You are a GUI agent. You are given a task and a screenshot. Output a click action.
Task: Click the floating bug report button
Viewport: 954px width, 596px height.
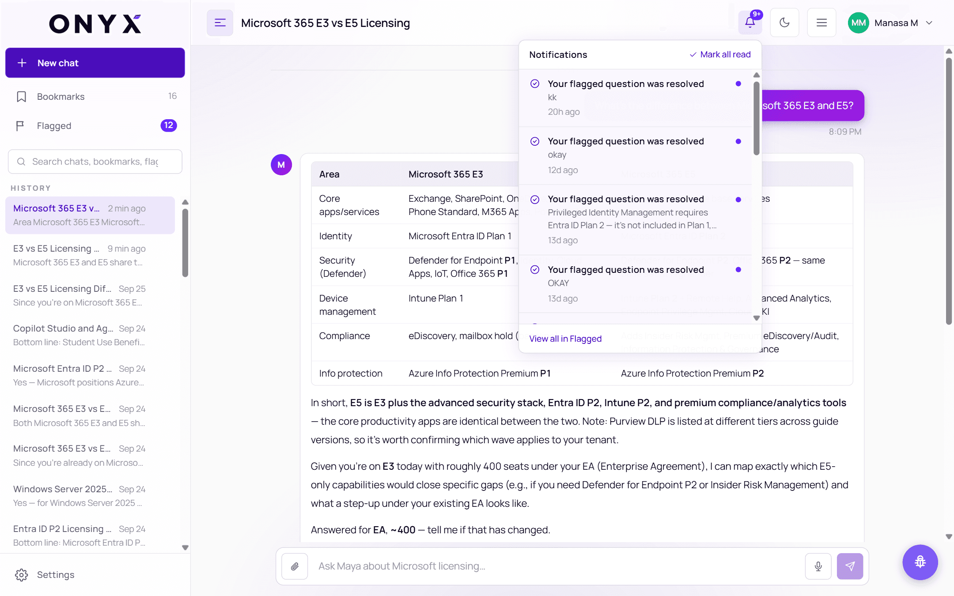(x=920, y=562)
